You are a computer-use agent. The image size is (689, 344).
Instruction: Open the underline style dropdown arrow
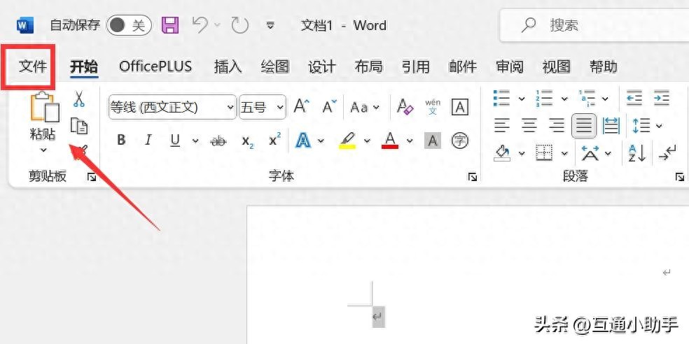[195, 141]
